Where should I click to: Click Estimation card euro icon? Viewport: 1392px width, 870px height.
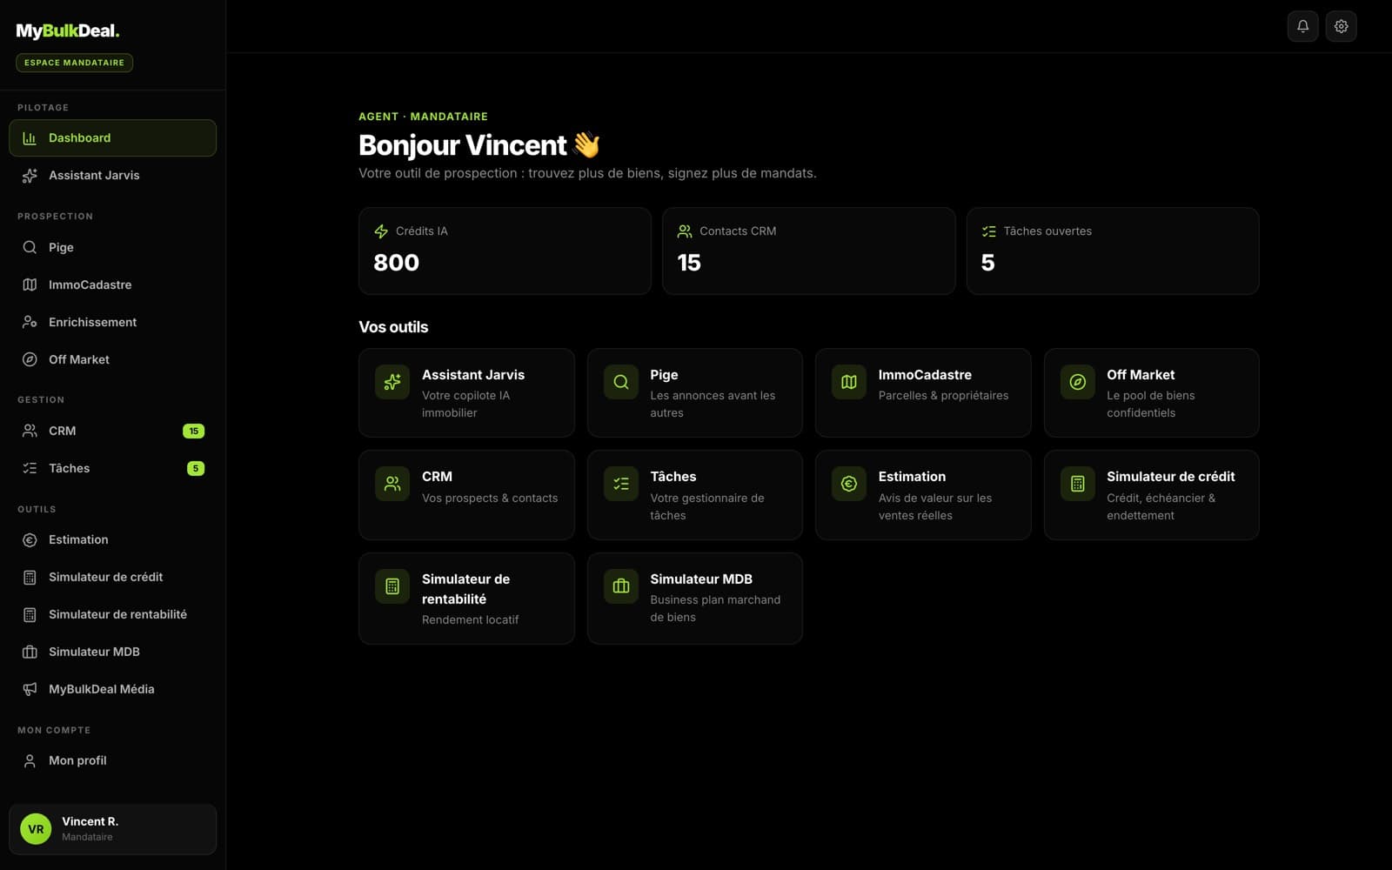(849, 484)
